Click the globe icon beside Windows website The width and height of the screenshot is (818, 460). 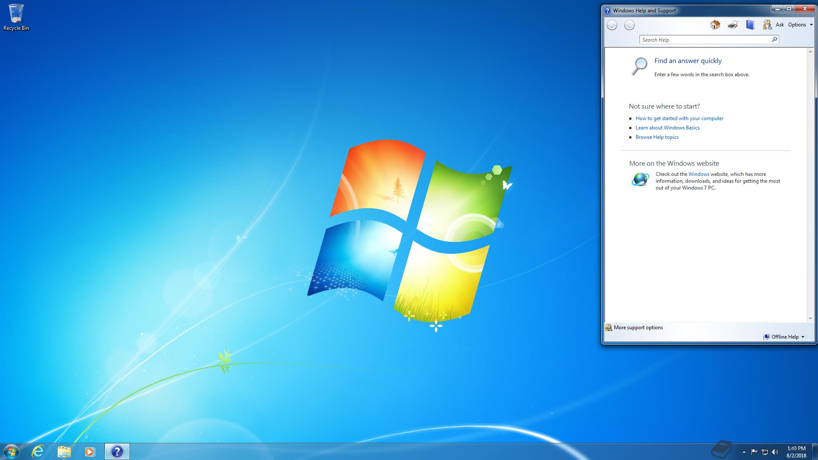640,179
